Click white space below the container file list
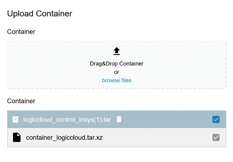 point(116,155)
